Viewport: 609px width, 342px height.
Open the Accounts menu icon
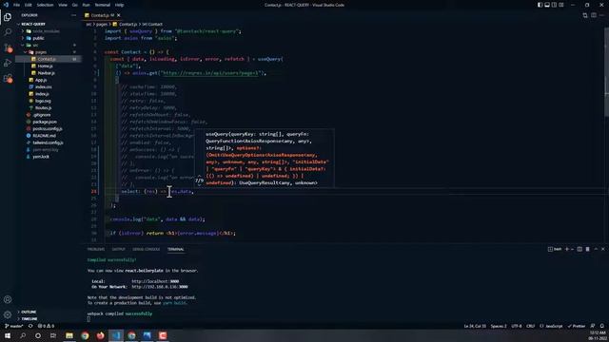click(x=8, y=299)
